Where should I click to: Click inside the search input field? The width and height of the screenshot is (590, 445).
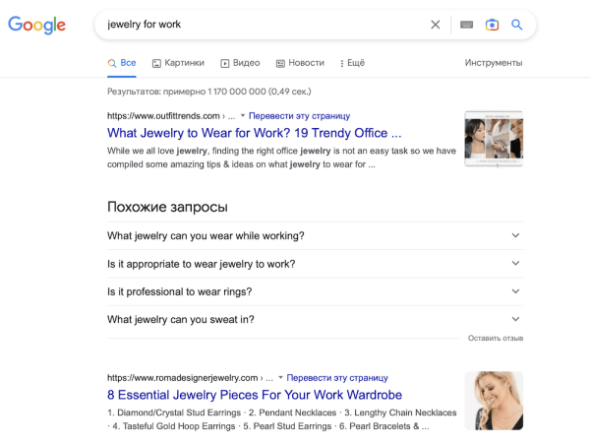tap(256, 25)
